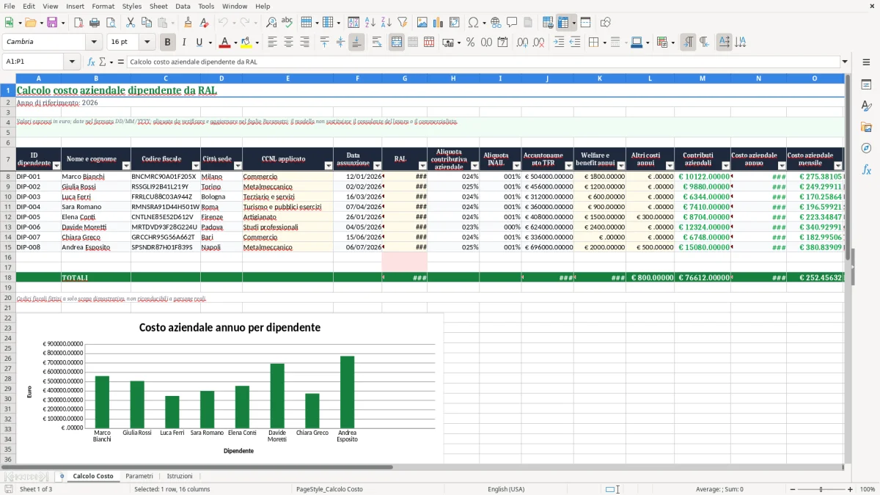Viewport: 880px width, 495px height.
Task: Click the Define Print Area icon
Action: [x=548, y=23]
